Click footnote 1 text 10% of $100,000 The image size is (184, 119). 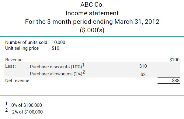pos(25,105)
